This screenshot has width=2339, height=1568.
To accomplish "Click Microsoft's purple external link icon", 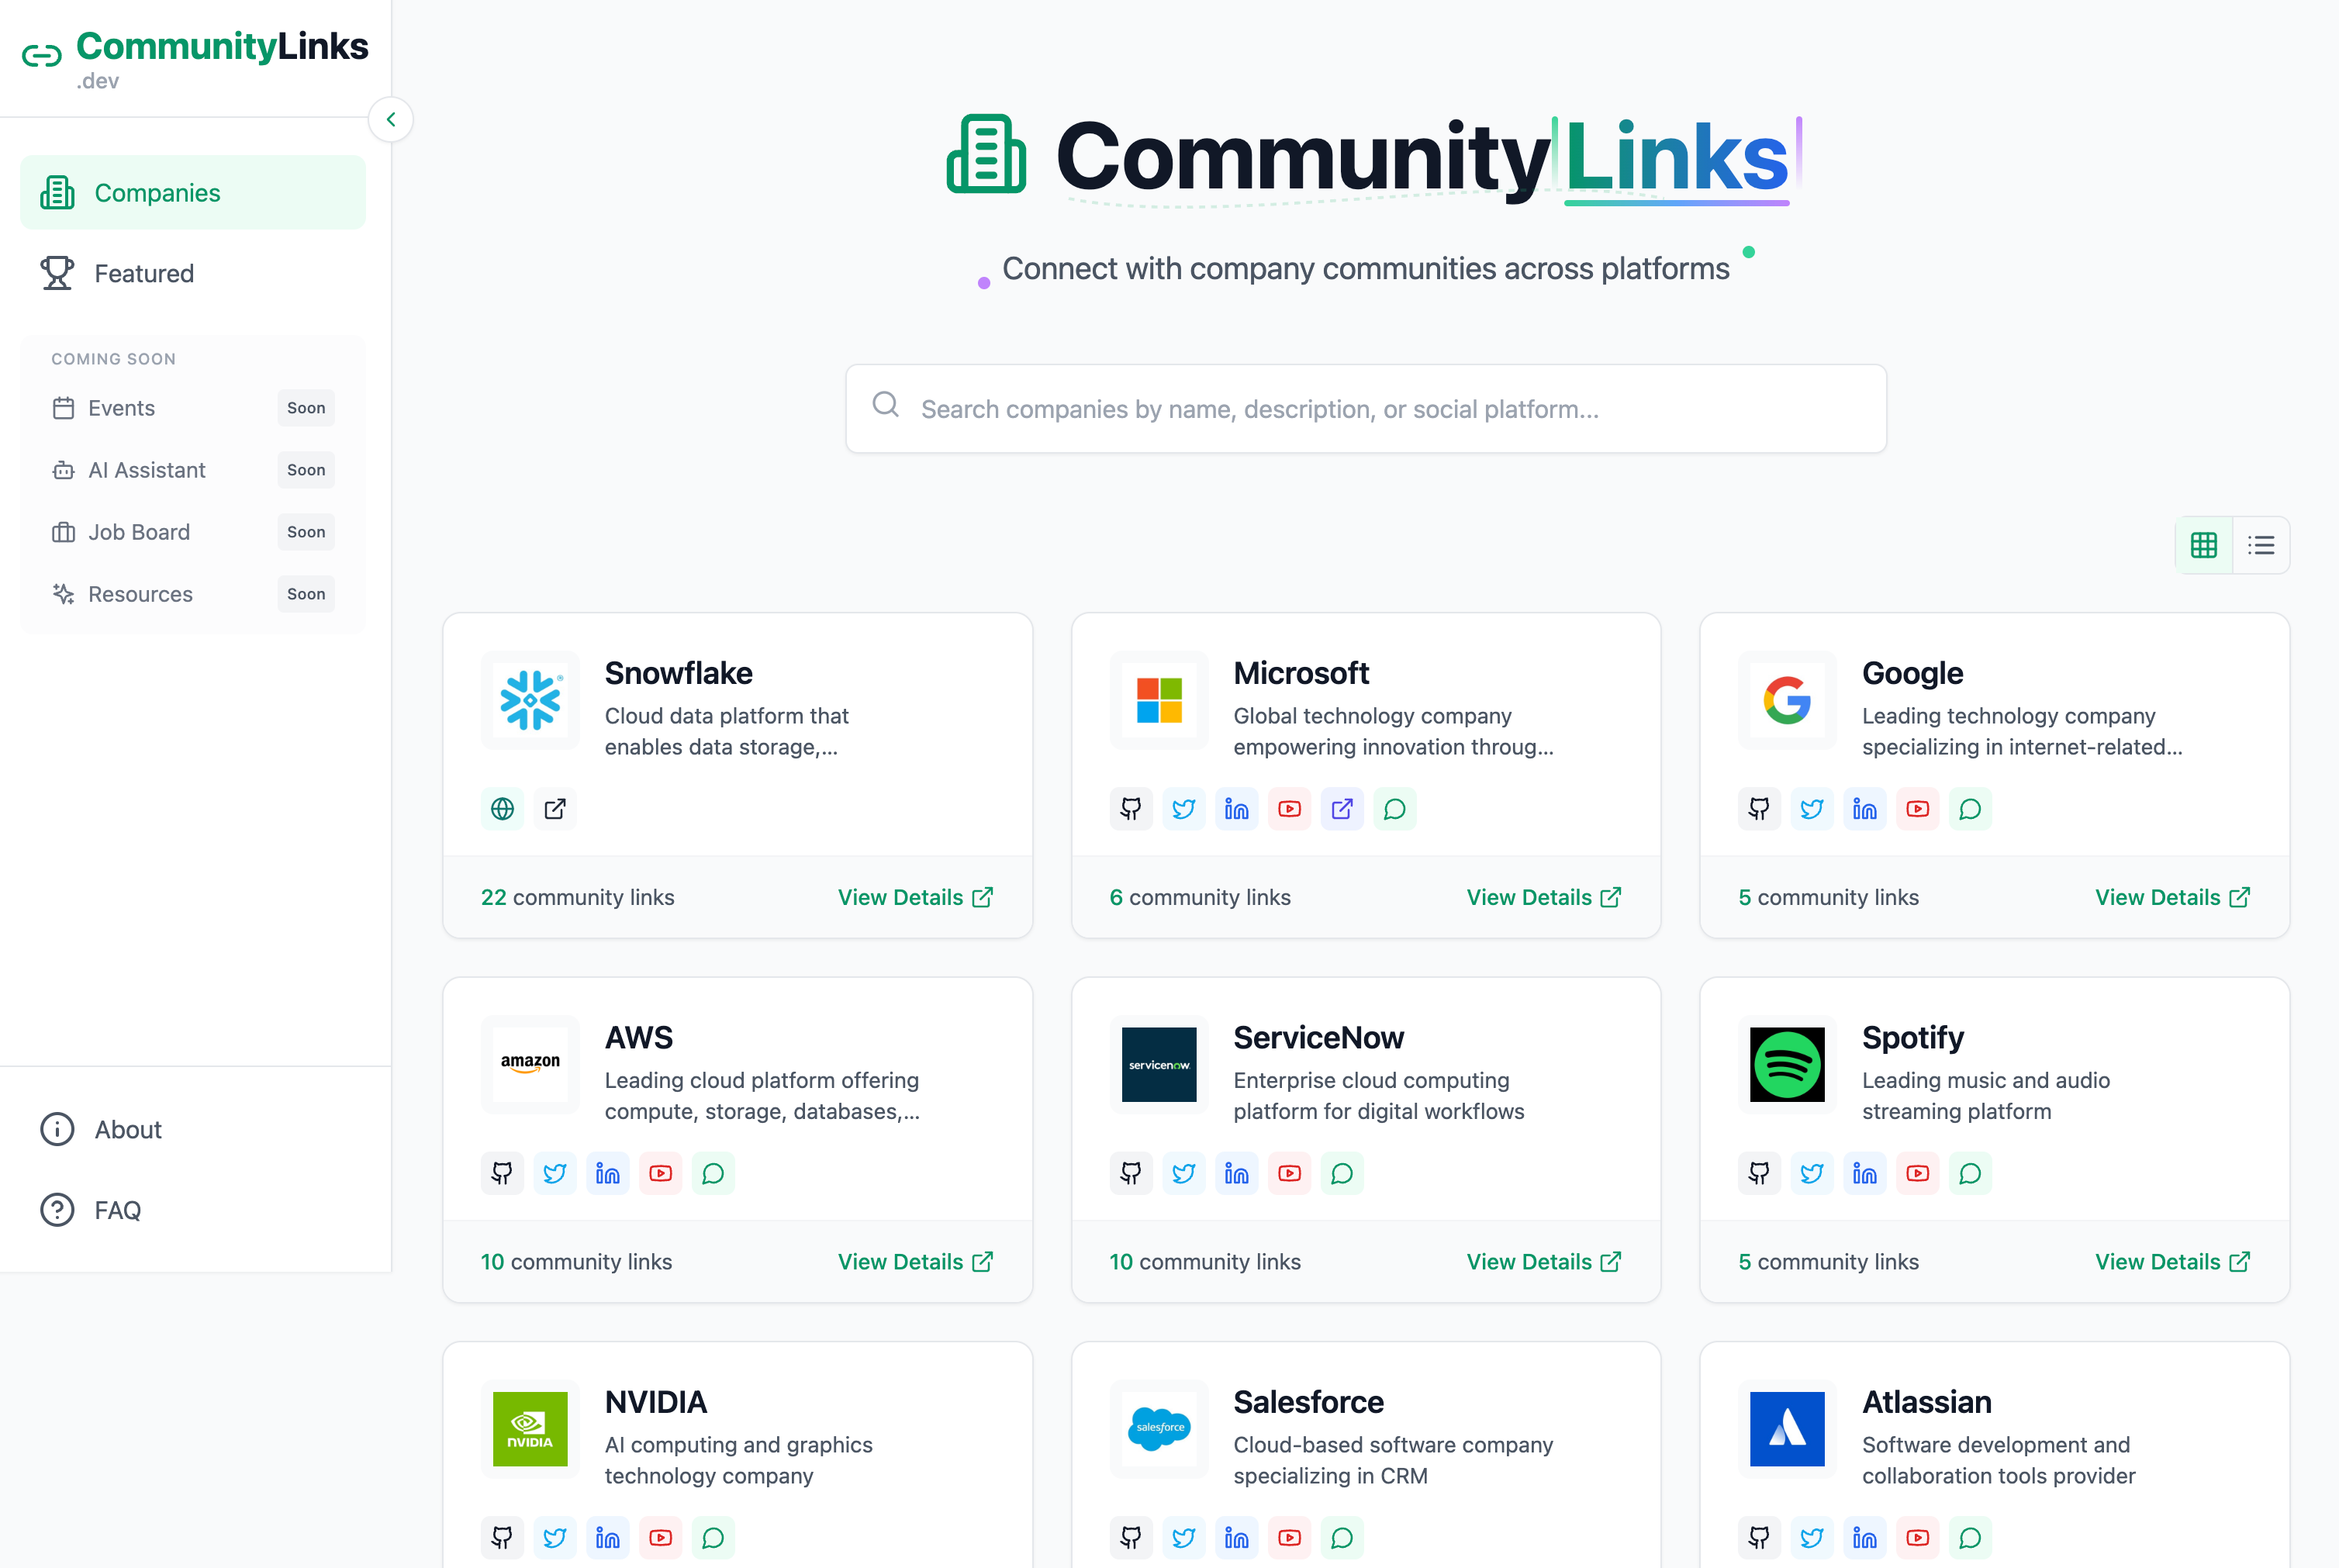I will coord(1342,809).
